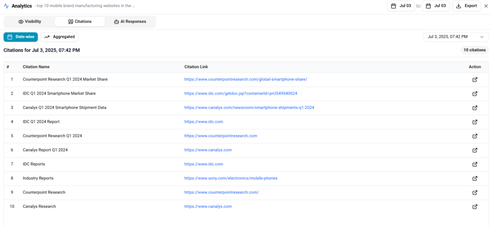Click the 10 citations count badge
This screenshot has width=491, height=226.
(475, 50)
